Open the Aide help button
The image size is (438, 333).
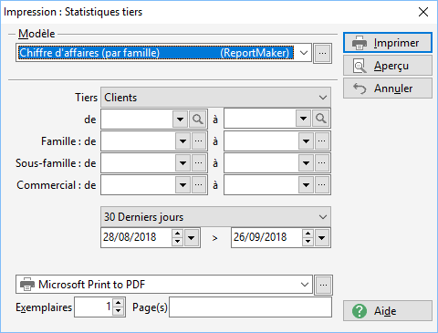388,311
